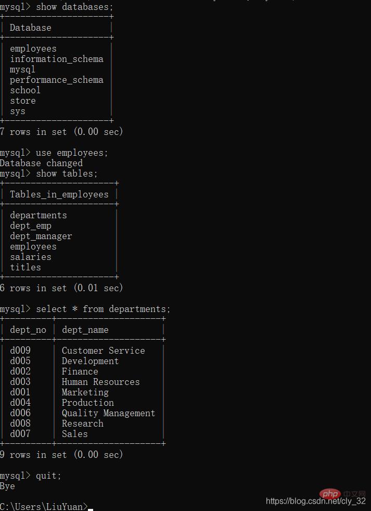Select the 'titles' table row
Viewport: 371px width, 511px height.
[x=25, y=267]
